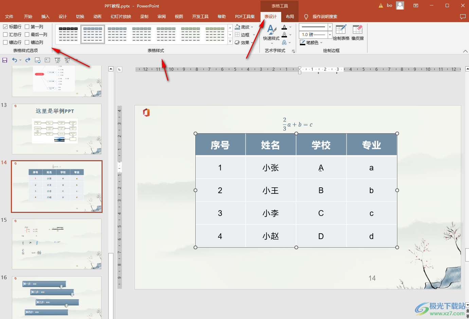This screenshot has width=469, height=319.
Task: Click the header cell 专业
Action: click(372, 145)
